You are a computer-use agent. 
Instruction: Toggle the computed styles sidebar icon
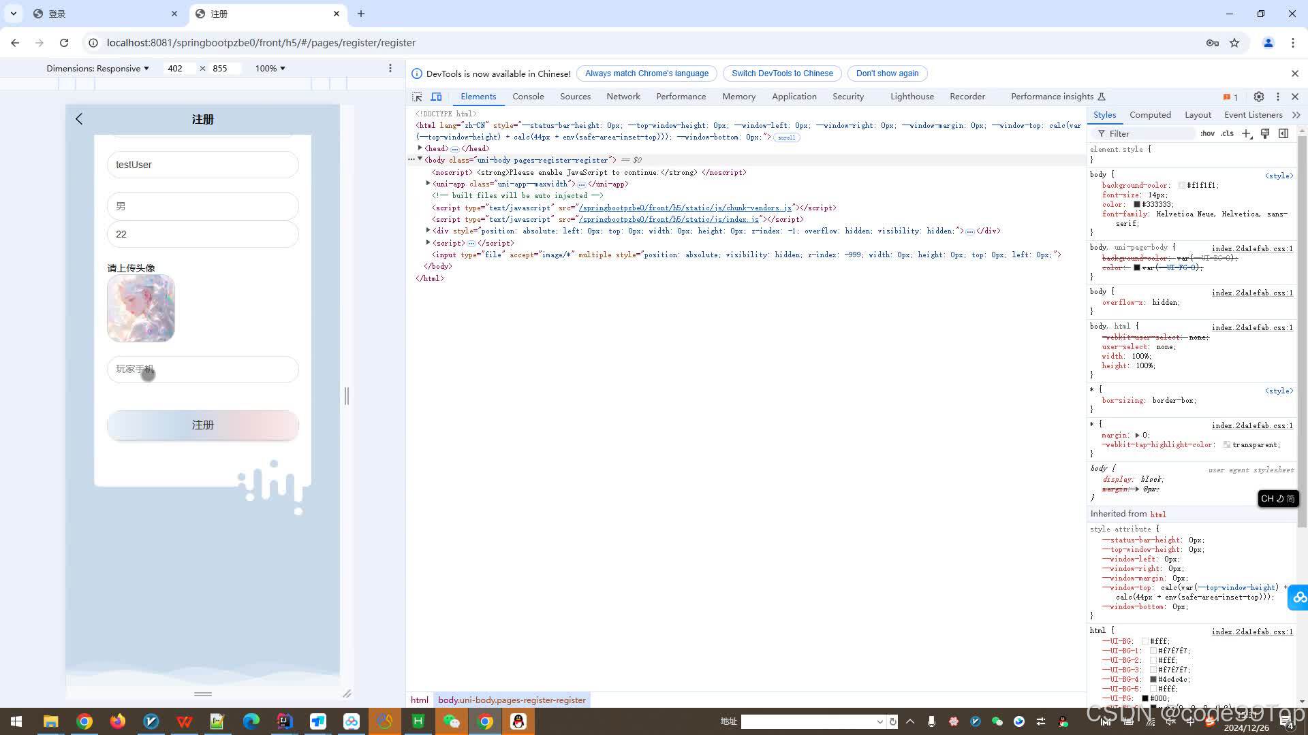click(x=1283, y=133)
